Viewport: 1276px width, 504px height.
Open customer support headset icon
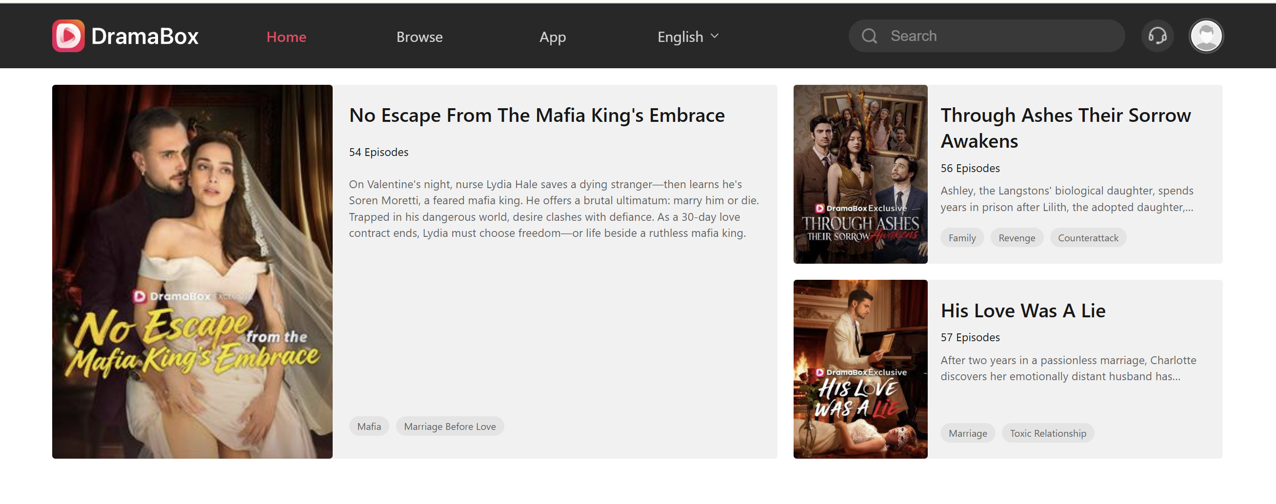(x=1157, y=36)
